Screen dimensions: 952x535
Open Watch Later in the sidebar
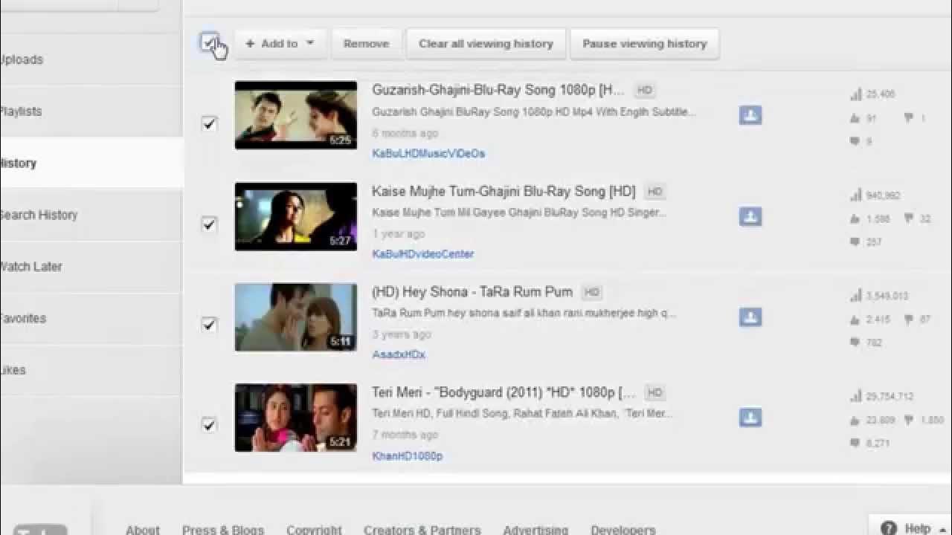91,266
